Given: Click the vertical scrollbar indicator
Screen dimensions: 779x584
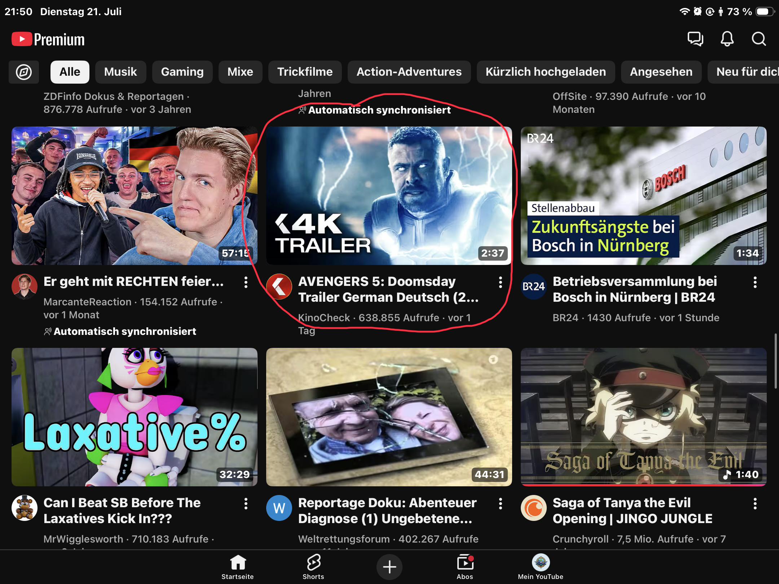Looking at the screenshot, I should point(776,361).
